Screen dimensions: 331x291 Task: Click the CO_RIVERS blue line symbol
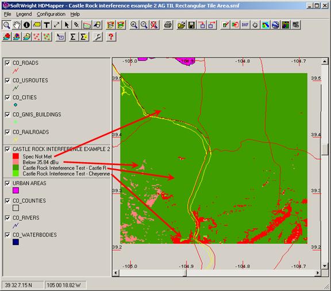coord(16,225)
